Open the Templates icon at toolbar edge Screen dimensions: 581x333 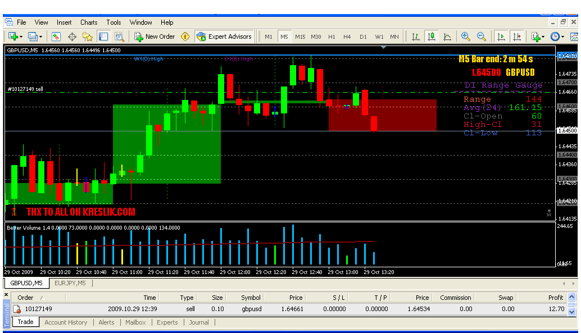[574, 37]
